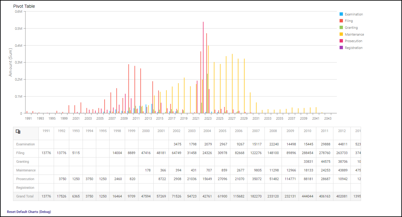Viewport: 402px width, 217px height.
Task: Select the Examination row header
Action: click(25, 144)
